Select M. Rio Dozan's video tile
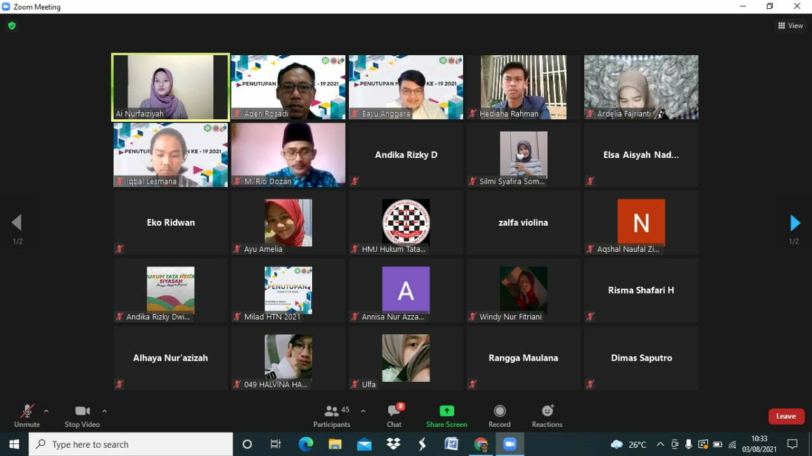 click(x=288, y=155)
